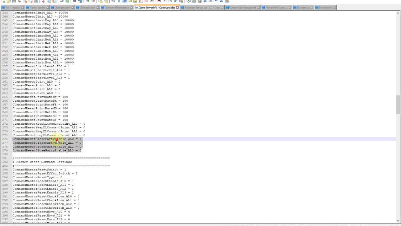Click the vertical scrollbar up arrow
Screen dimensions: 401x226
point(398,13)
